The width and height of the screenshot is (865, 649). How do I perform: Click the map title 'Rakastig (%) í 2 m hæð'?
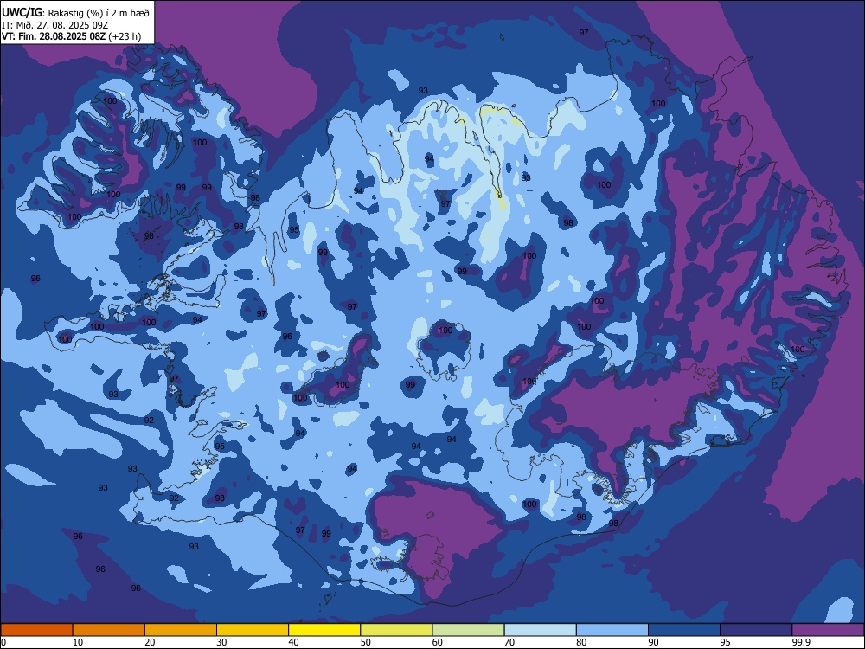pos(99,13)
